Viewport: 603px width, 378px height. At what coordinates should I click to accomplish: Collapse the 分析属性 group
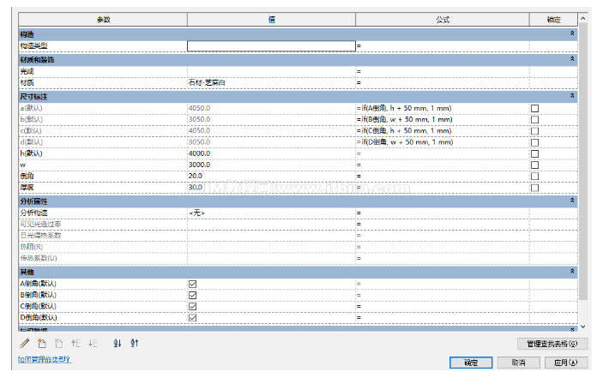tap(572, 200)
